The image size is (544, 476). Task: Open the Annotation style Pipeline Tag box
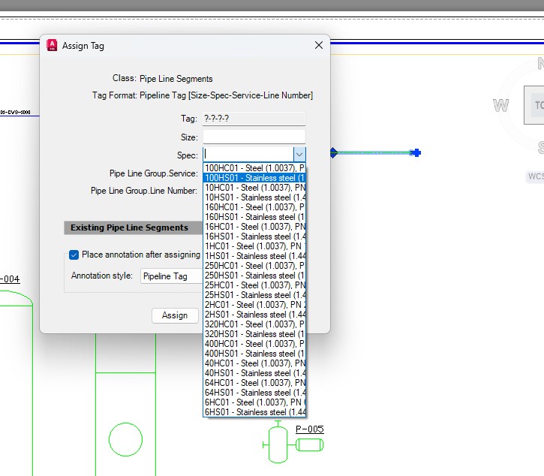coord(172,276)
